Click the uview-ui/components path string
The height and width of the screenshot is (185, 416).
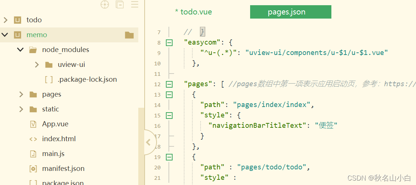tap(317, 53)
